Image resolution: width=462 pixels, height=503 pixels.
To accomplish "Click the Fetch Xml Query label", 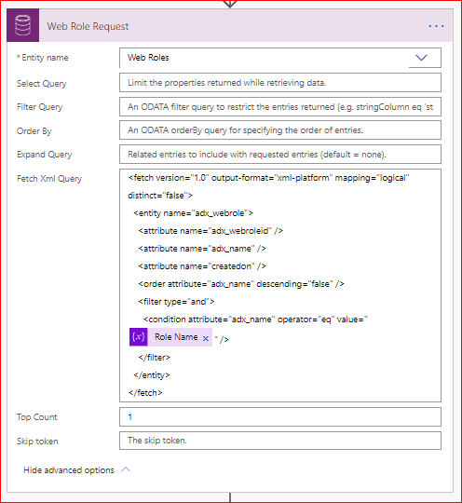I will tap(49, 179).
